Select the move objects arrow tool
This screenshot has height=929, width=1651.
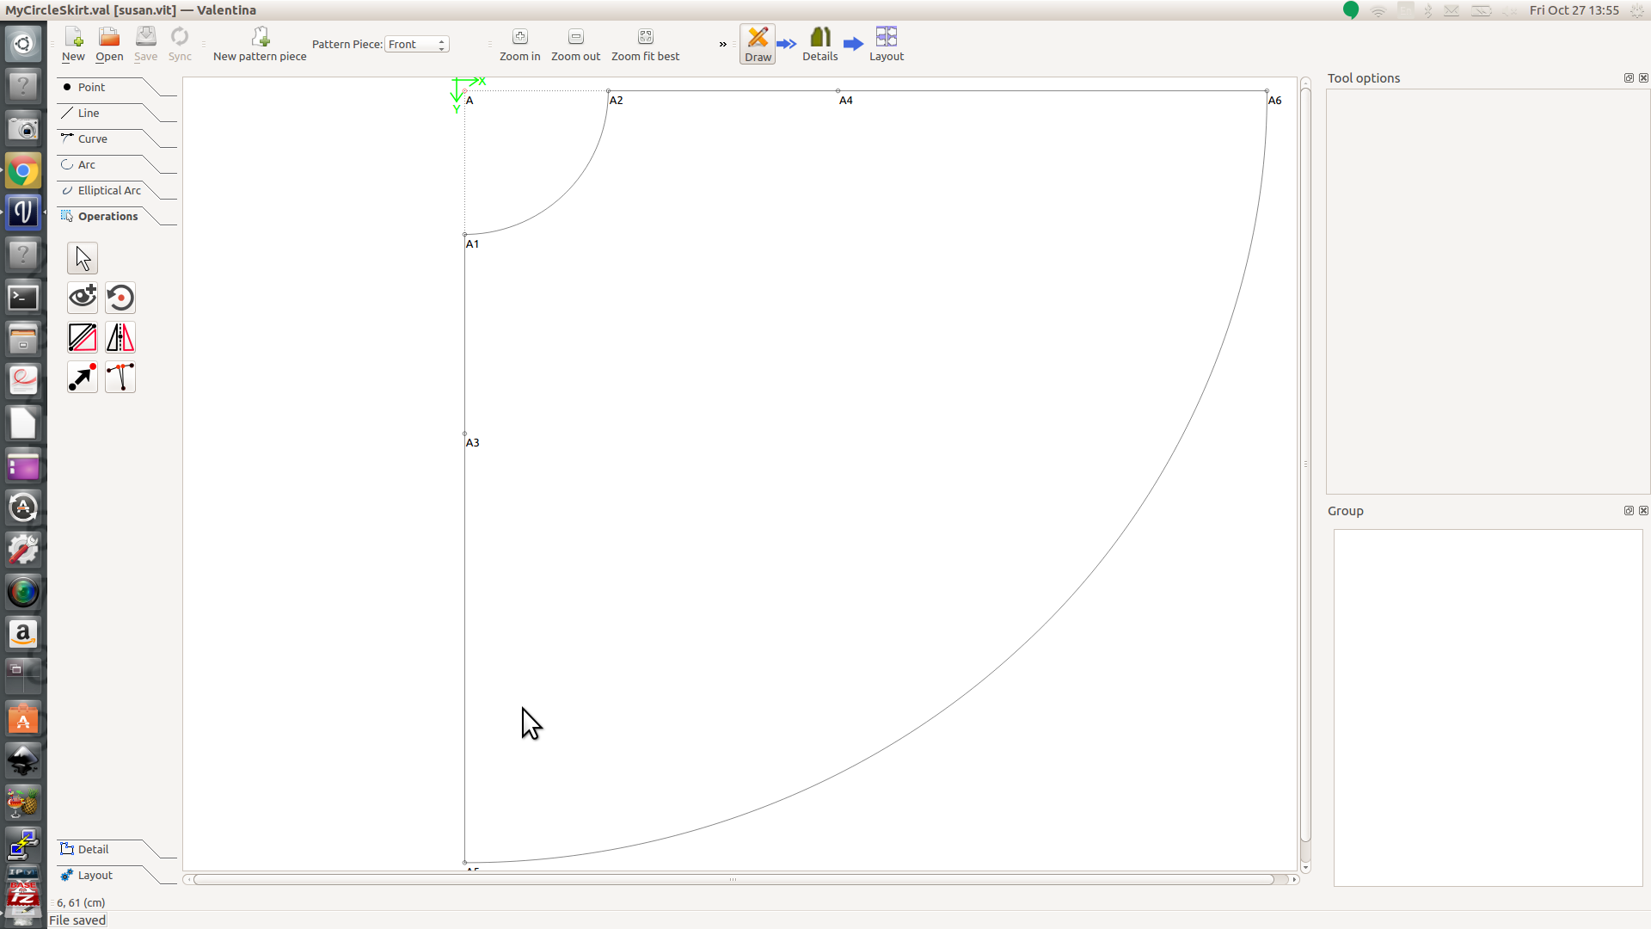tap(83, 377)
